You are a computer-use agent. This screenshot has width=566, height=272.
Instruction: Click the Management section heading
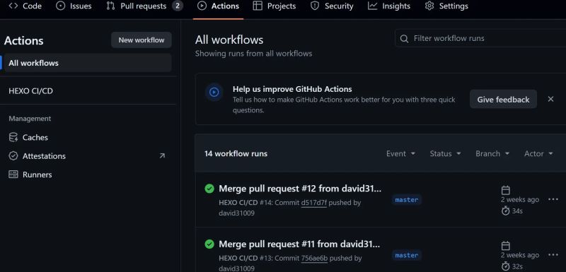point(30,119)
